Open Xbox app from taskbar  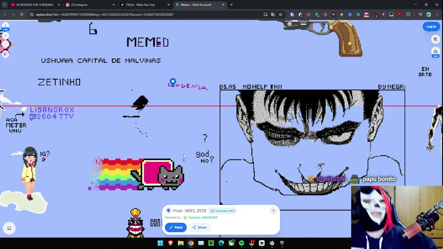click(x=231, y=243)
